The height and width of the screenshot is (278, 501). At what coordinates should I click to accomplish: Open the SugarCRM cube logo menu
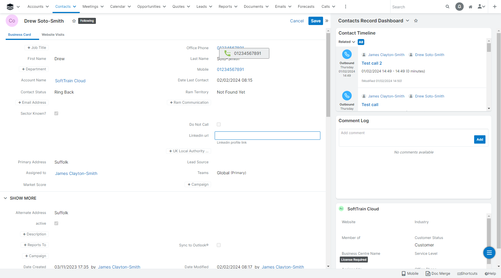point(10,7)
